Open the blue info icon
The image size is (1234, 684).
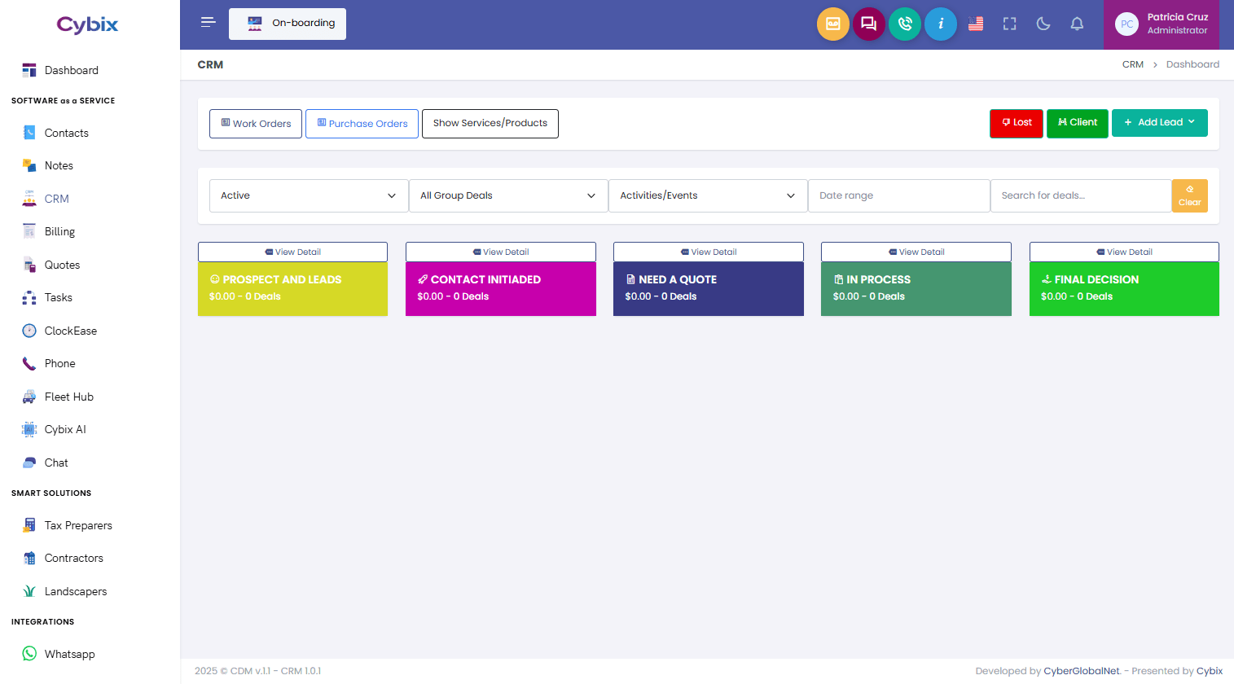941,24
